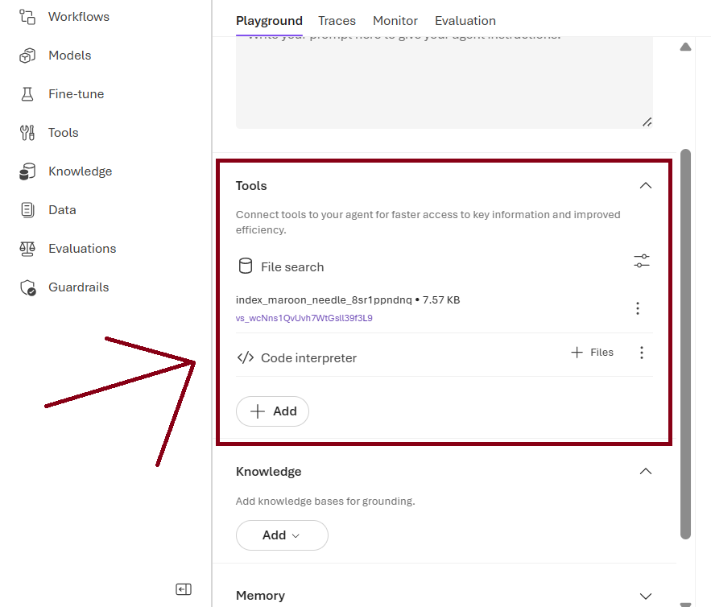
Task: Switch to the Monitor tab
Action: point(395,21)
